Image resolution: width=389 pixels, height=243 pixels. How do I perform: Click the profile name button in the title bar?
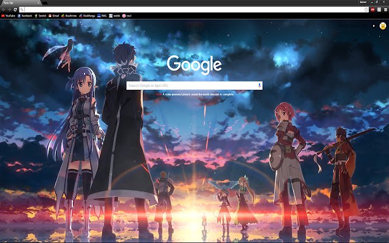(x=363, y=2)
